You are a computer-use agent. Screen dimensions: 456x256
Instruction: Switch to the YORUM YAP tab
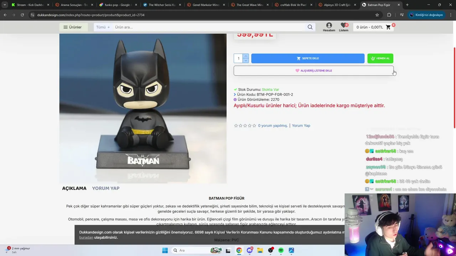pos(106,188)
